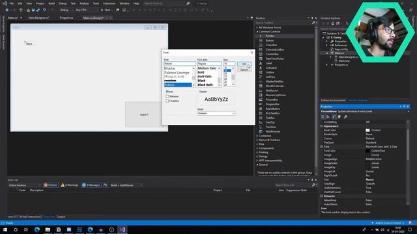417x234 pixels.
Task: Open Property Pages wrench in Properties panel
Action: [x=345, y=117]
